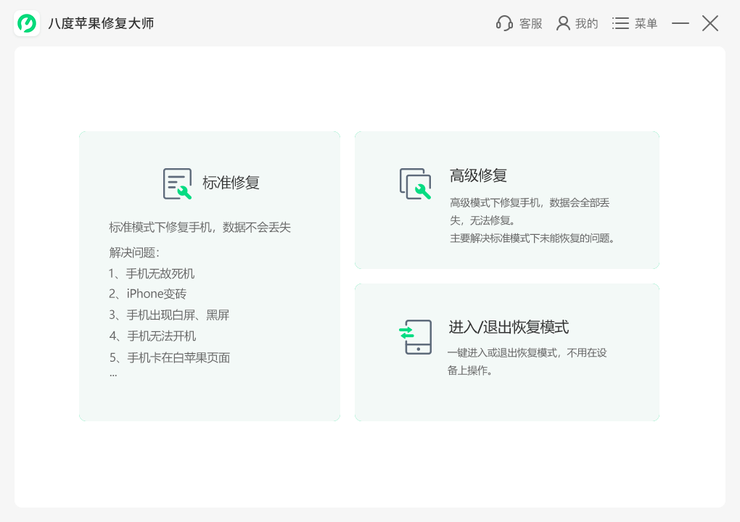Screen dimensions: 740x522
Task: Click text 高级模式下修复手机，数据会全部丢
Action: point(530,203)
